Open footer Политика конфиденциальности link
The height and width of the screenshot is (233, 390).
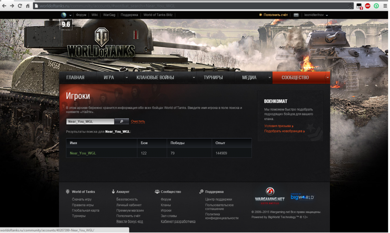coord(222,216)
